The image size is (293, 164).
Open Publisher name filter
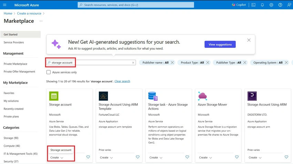point(155,63)
